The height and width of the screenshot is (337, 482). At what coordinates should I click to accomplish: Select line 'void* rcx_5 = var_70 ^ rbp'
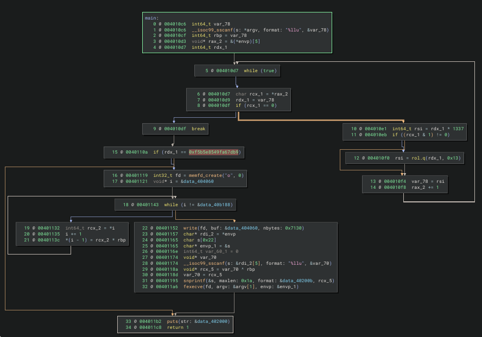[219, 269]
